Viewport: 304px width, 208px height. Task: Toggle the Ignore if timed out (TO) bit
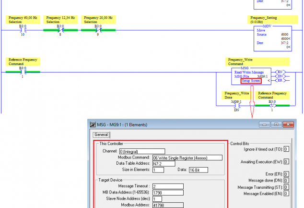[286, 149]
